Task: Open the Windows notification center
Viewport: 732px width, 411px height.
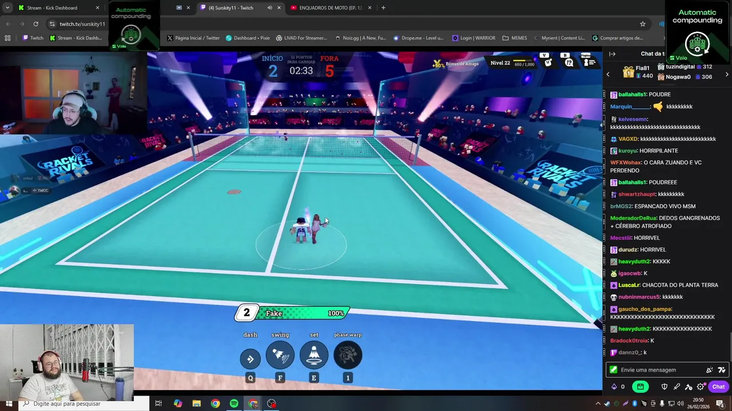Action: (x=720, y=404)
